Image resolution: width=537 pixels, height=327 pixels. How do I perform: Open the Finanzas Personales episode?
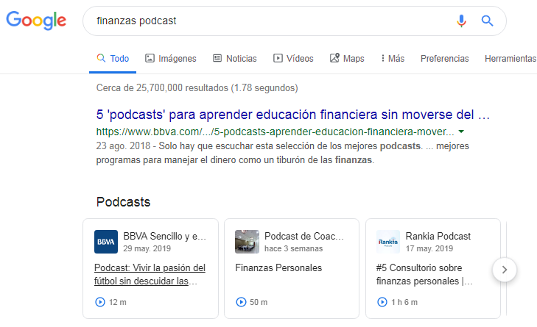tap(278, 268)
